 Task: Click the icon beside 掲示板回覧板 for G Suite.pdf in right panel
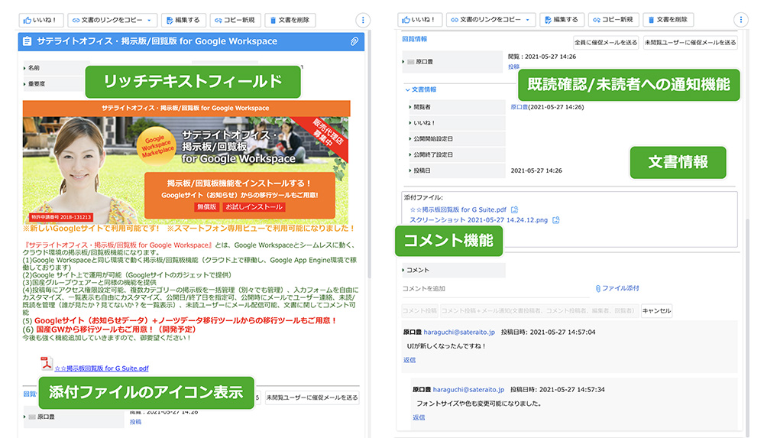[x=514, y=209]
